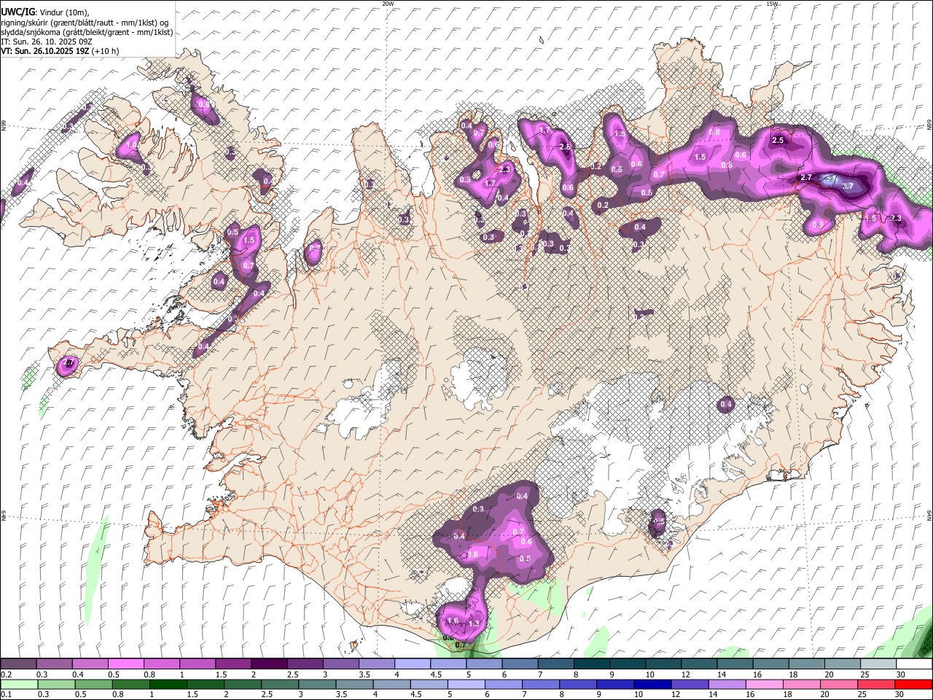Select the slate blue 6 snow legend swatch
Image resolution: width=933 pixels, height=700 pixels.
pyautogui.click(x=520, y=664)
